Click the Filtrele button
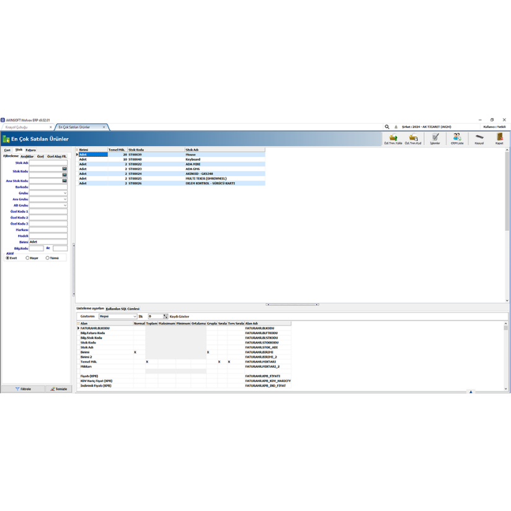Viewport: 511px width, 511px height. 23,389
